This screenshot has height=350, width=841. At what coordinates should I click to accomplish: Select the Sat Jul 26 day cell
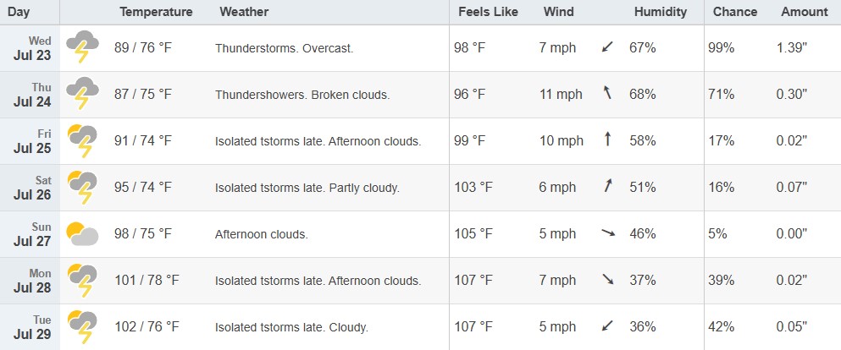click(x=30, y=188)
